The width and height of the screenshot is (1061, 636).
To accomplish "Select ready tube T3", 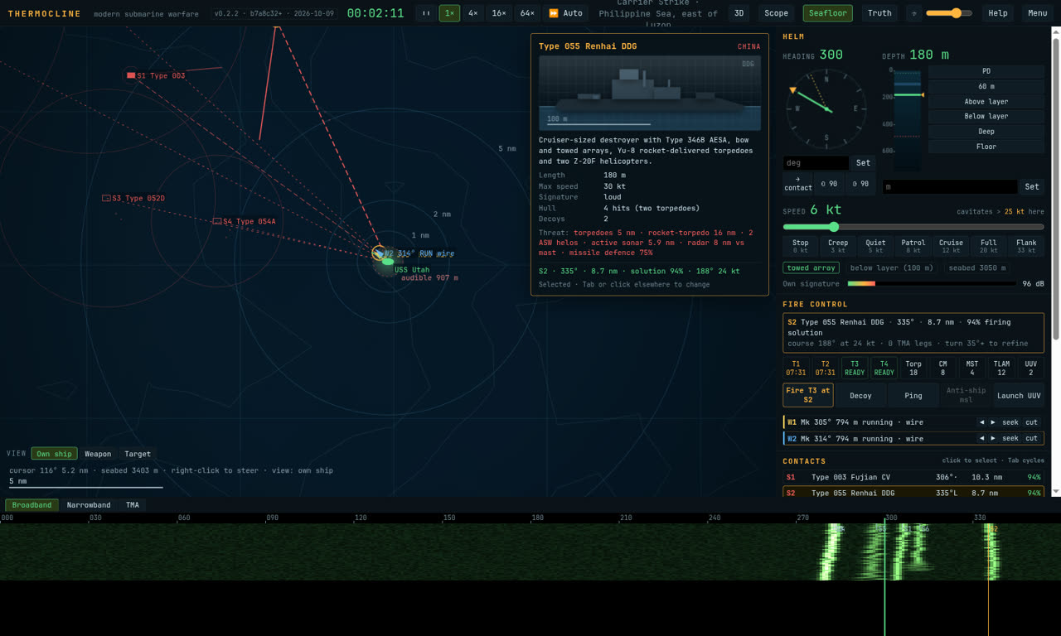I will coord(855,368).
